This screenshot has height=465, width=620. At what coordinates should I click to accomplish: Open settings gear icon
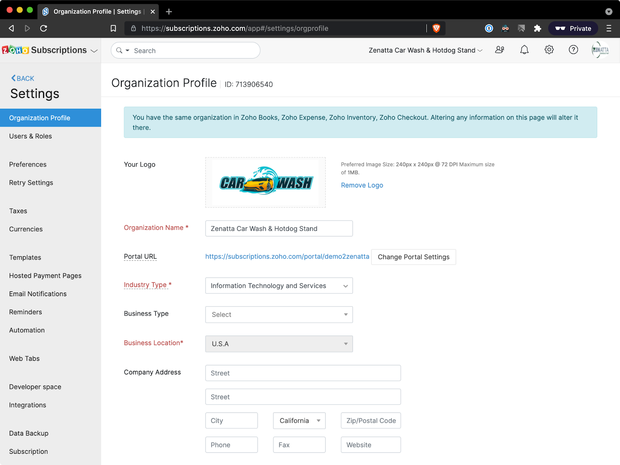pos(549,50)
